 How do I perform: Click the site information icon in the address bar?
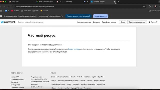coord(13,6)
